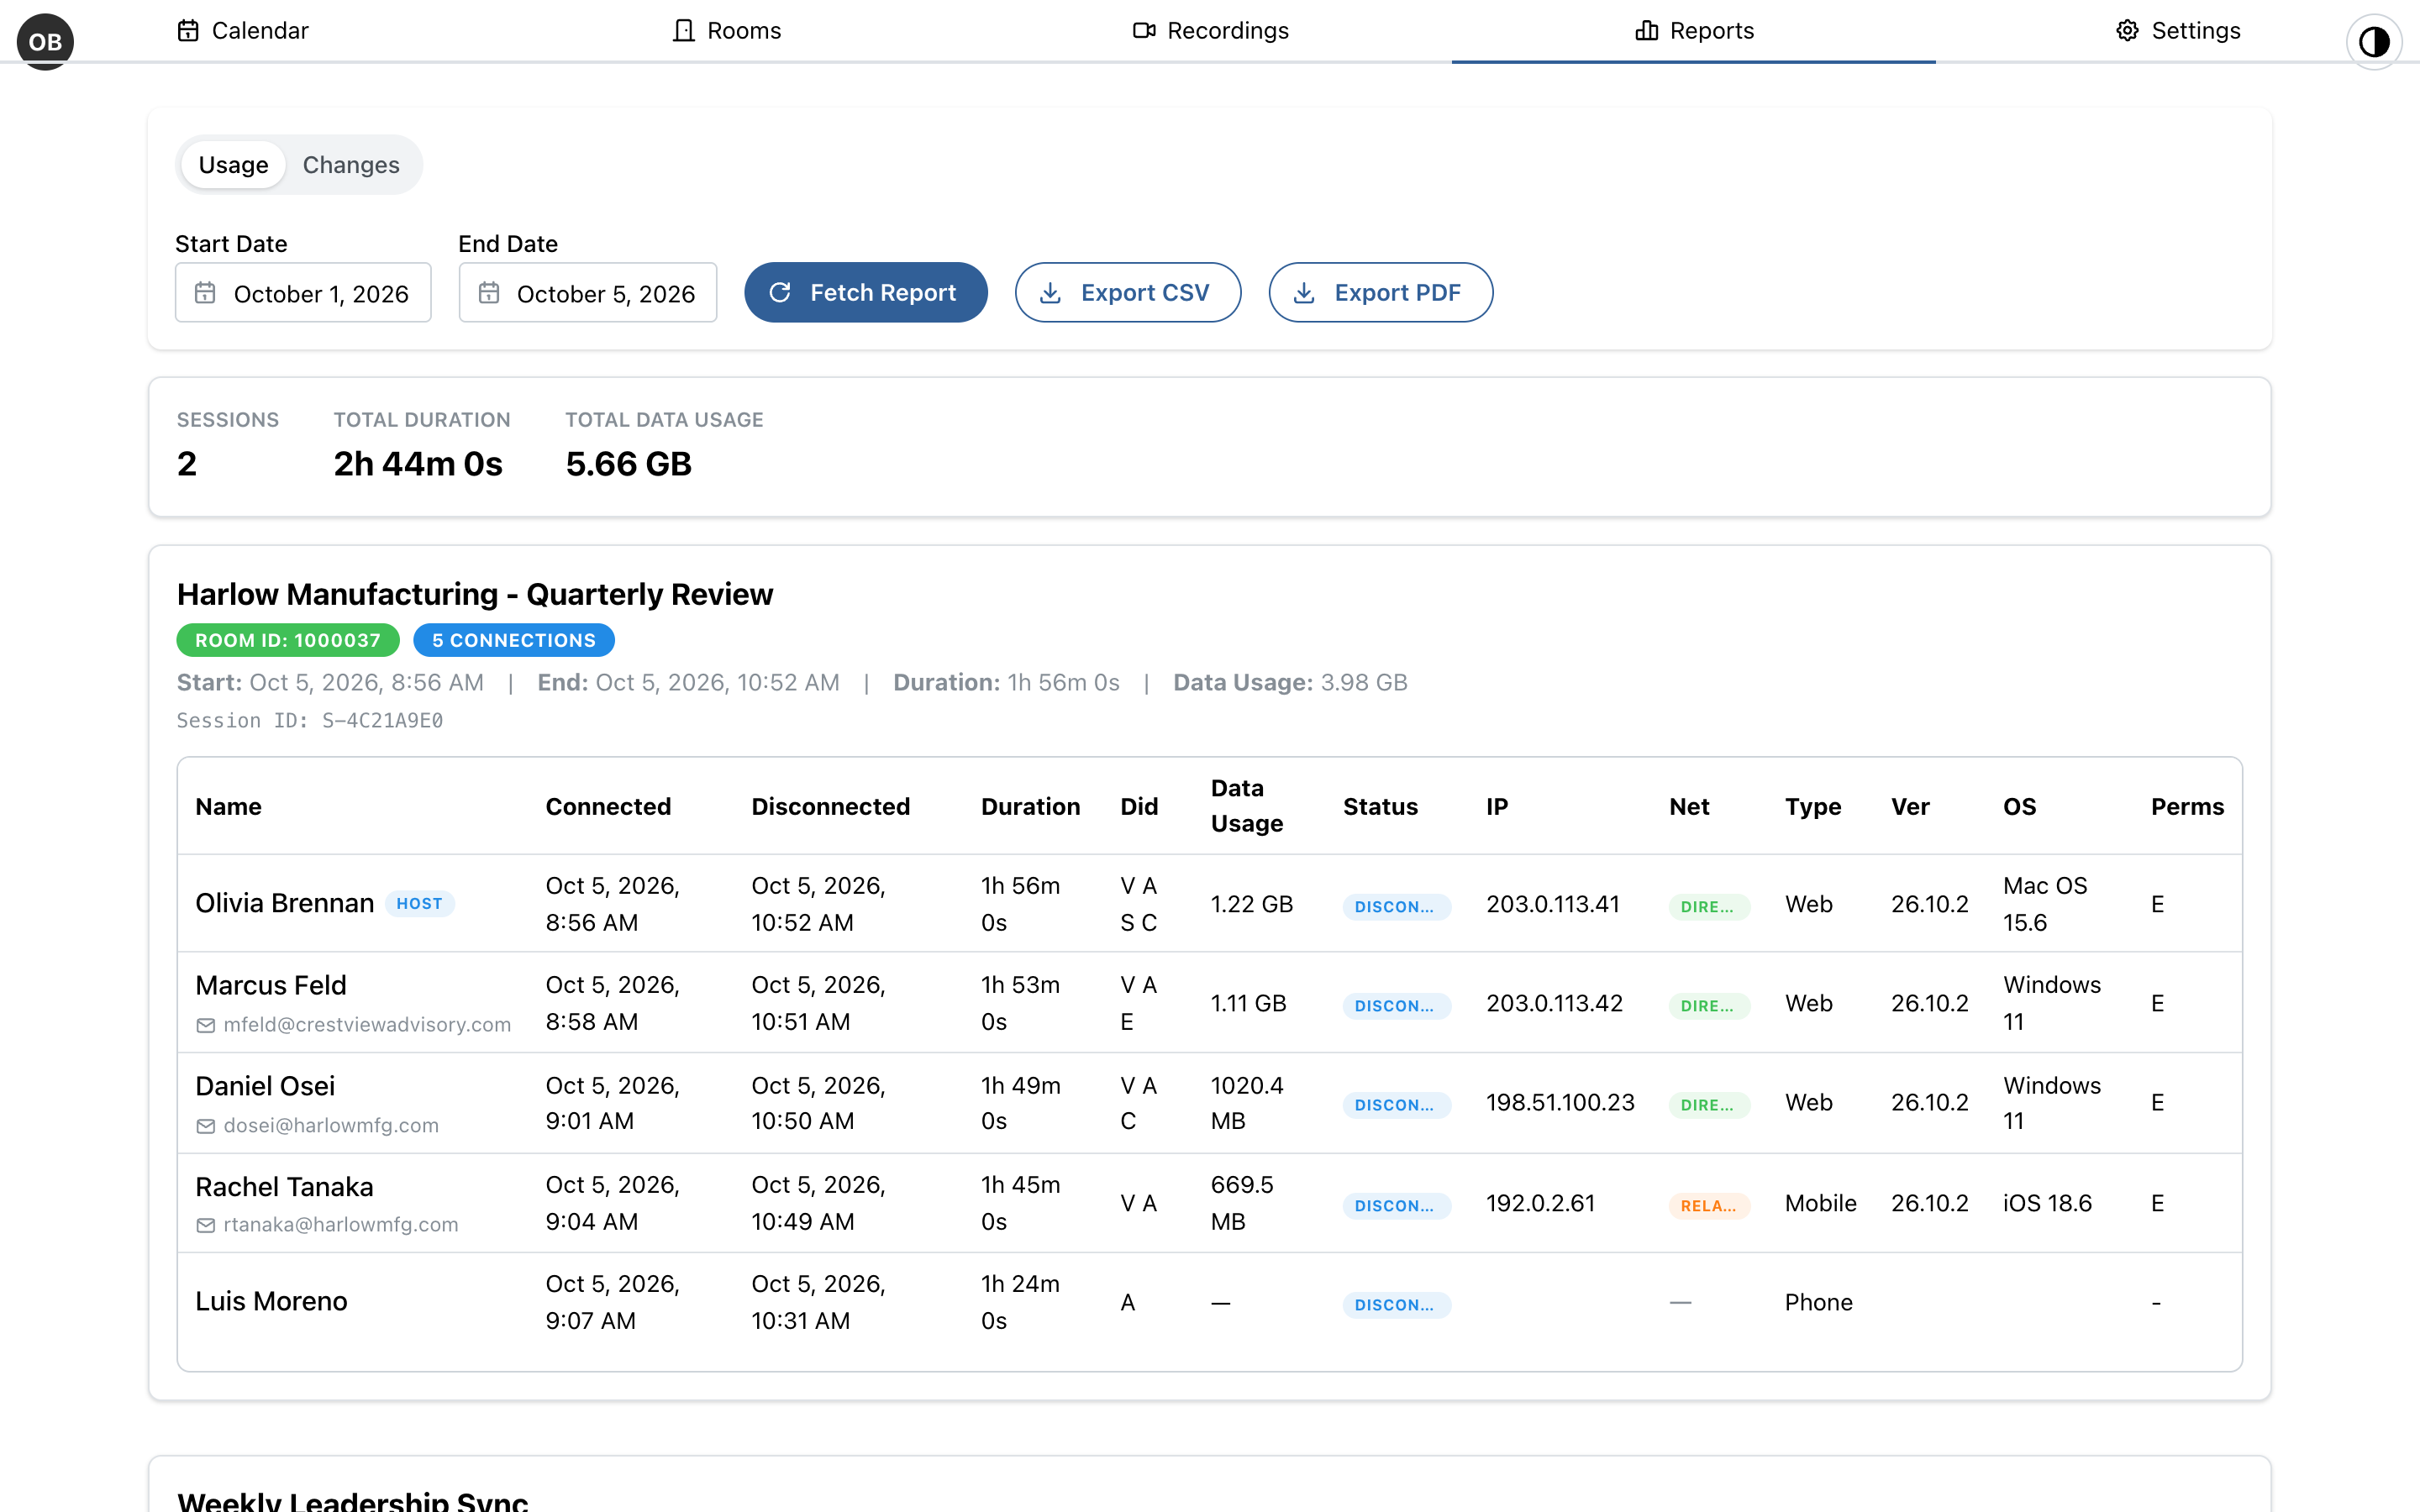Viewport: 2420px width, 1512px height.
Task: Click the mfeld@crestviewadvisory.com email
Action: click(x=367, y=1025)
